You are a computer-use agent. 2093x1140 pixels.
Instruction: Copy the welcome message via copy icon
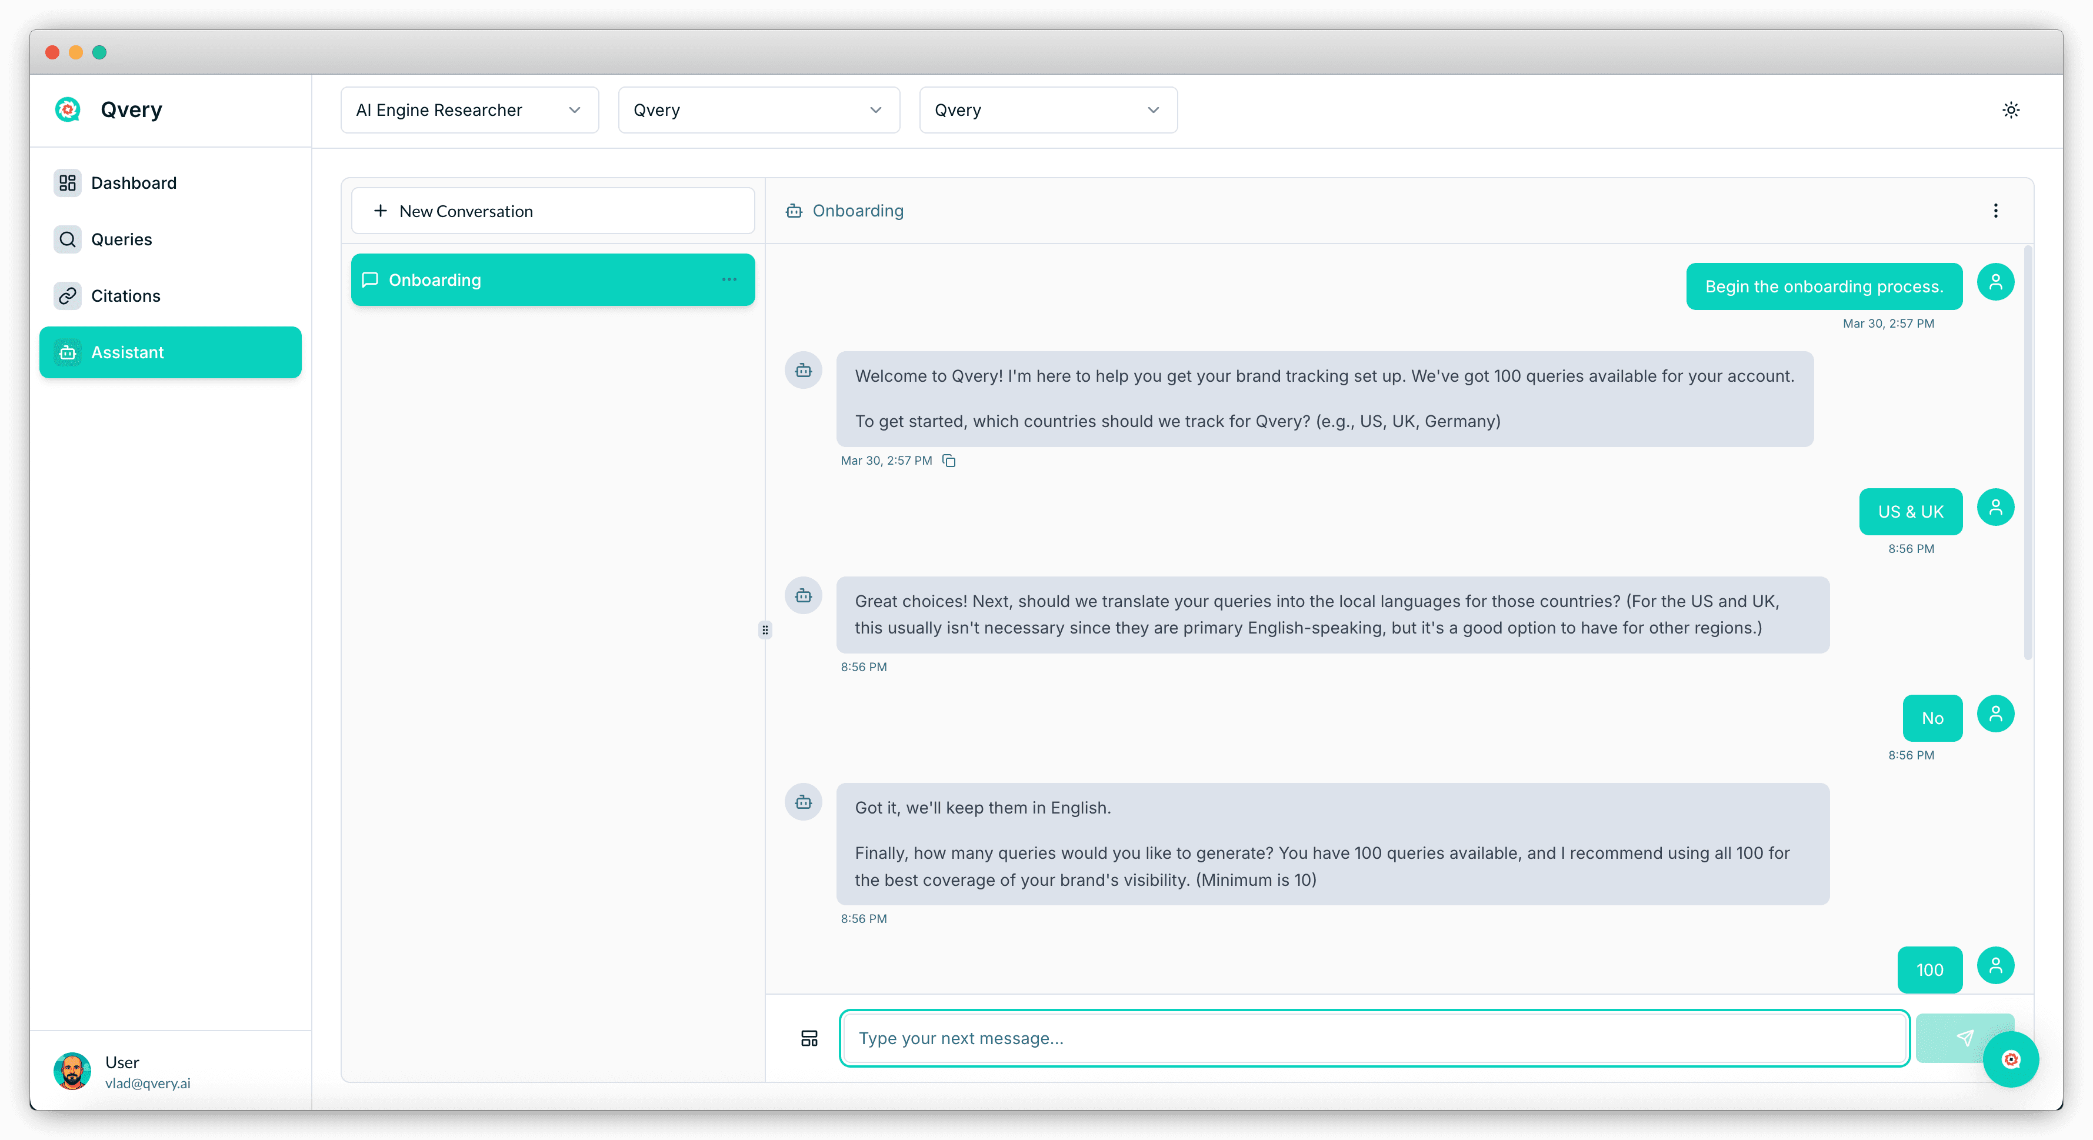coord(948,461)
